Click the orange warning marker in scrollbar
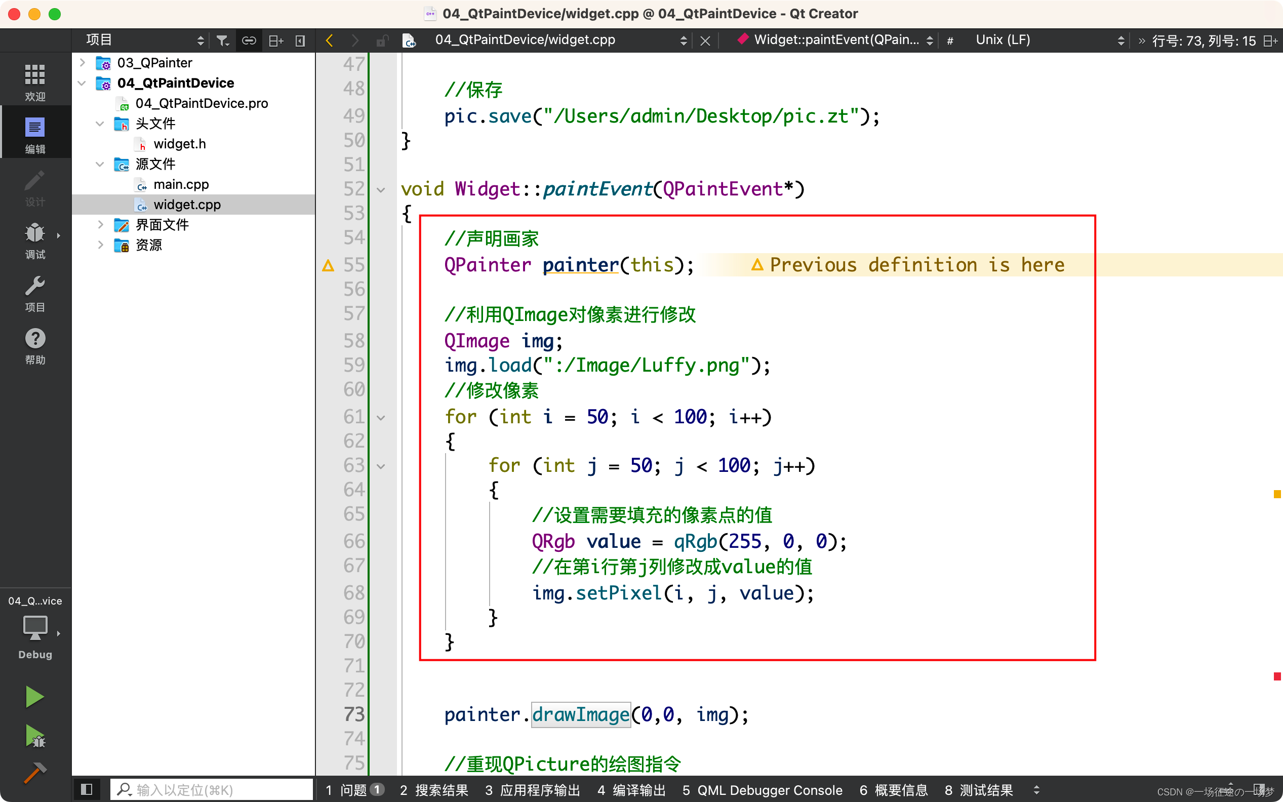The height and width of the screenshot is (802, 1283). 1277,494
